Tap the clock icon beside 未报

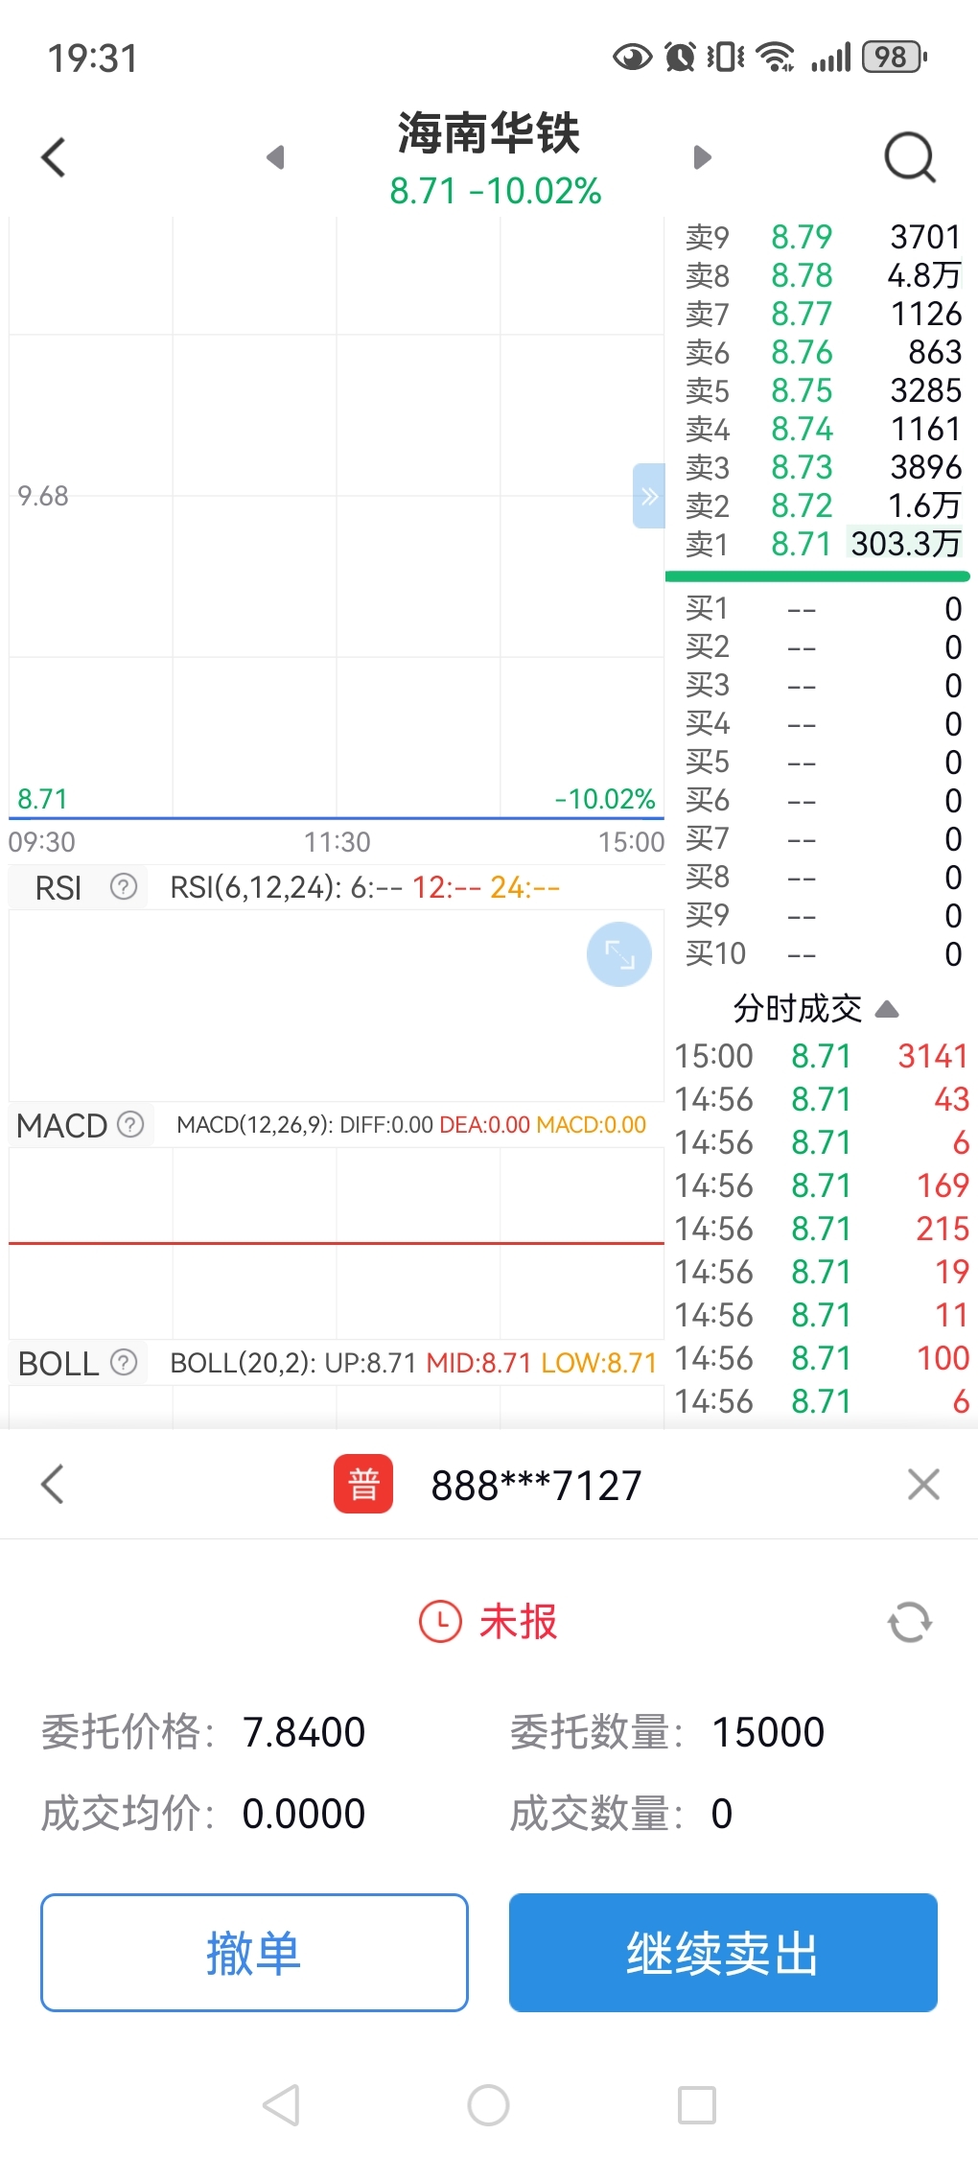(x=441, y=1622)
